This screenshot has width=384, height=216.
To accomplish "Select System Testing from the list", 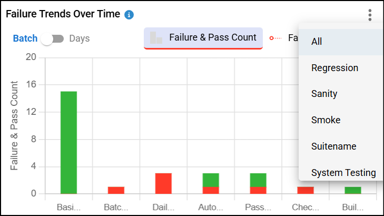I will tap(343, 172).
